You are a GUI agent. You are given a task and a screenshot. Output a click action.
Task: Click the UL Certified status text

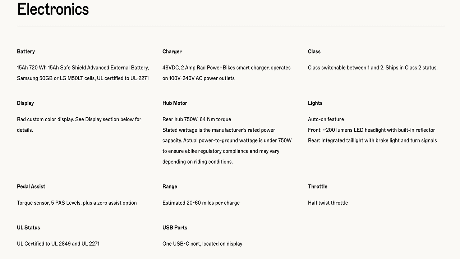click(x=58, y=244)
